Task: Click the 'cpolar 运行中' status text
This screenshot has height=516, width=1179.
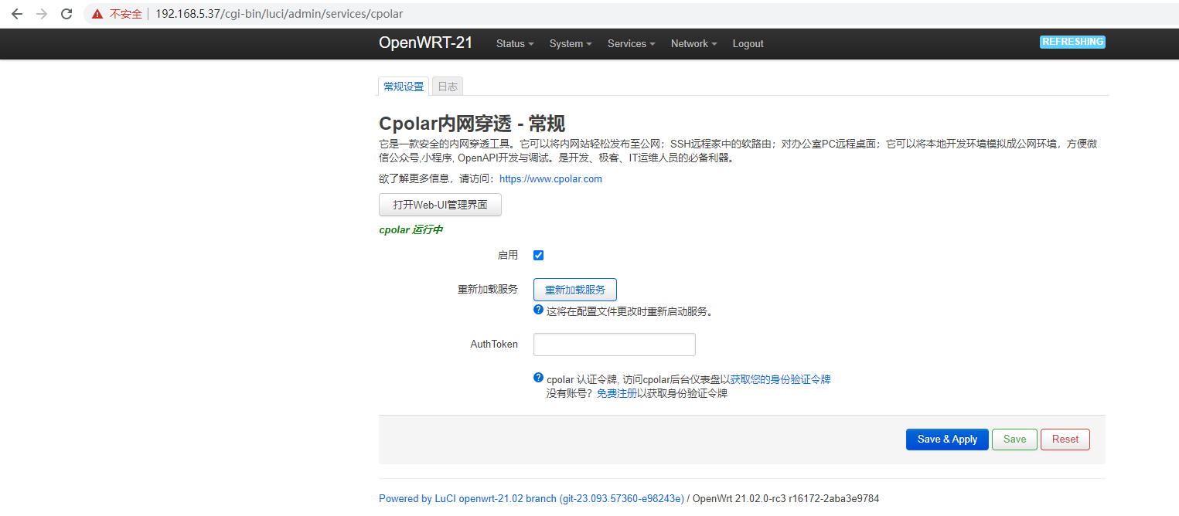Action: pos(411,230)
